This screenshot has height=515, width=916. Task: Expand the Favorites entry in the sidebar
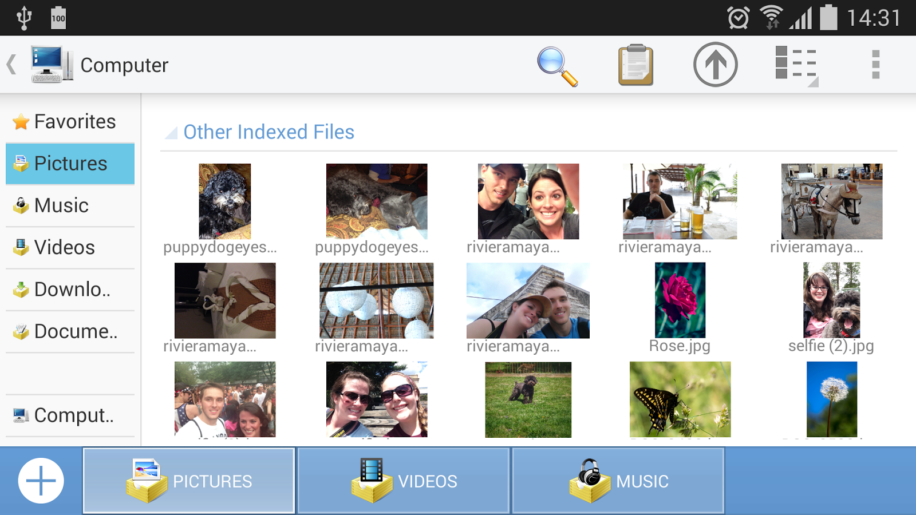tap(74, 121)
